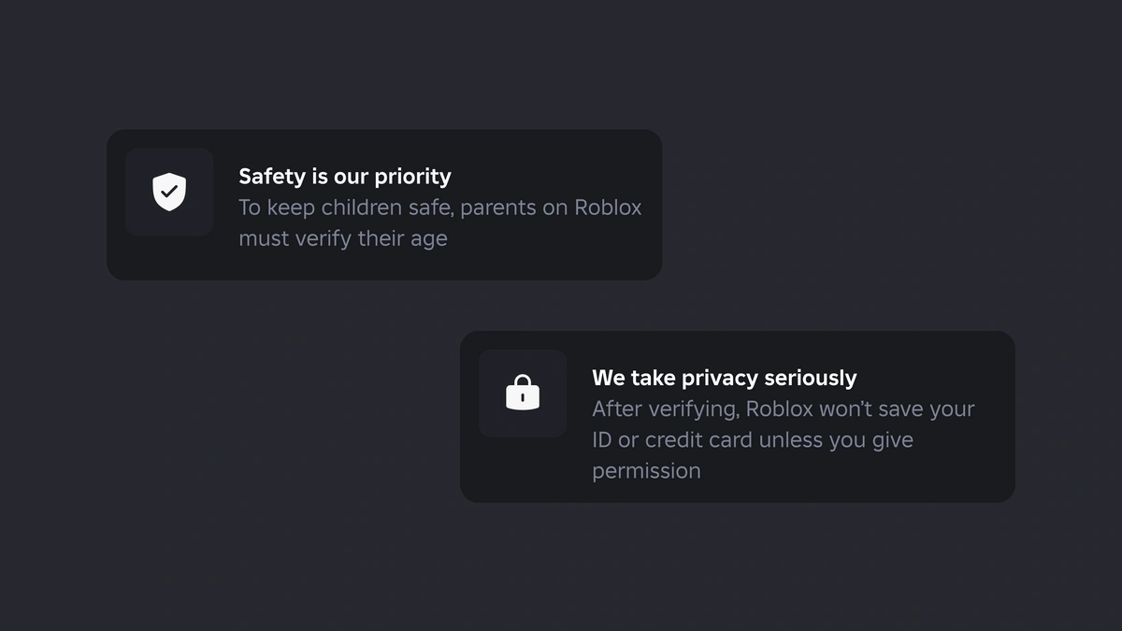
Task: Click the word "Roblox" in the safety description
Action: coord(608,208)
